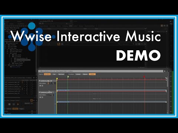Toggle the first orange Snap to button

pos(47,74)
